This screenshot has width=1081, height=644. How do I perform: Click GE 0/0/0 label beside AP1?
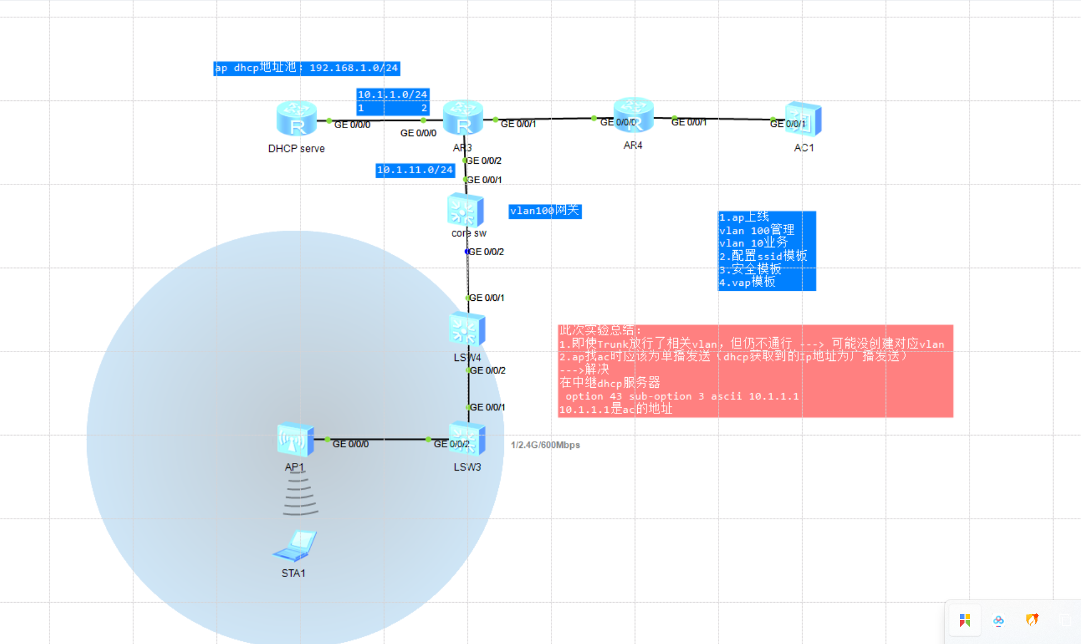[x=351, y=444]
